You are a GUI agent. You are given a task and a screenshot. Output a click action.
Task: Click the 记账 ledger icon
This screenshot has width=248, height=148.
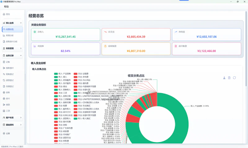click(x=4, y=62)
